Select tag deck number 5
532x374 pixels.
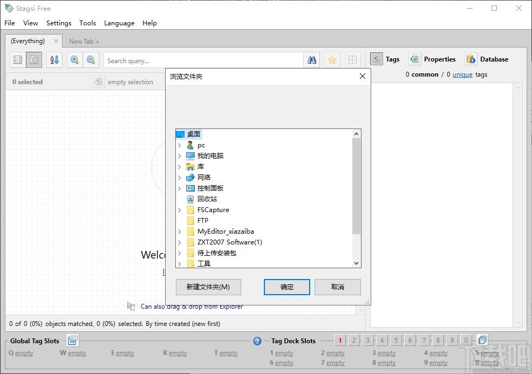coord(396,340)
